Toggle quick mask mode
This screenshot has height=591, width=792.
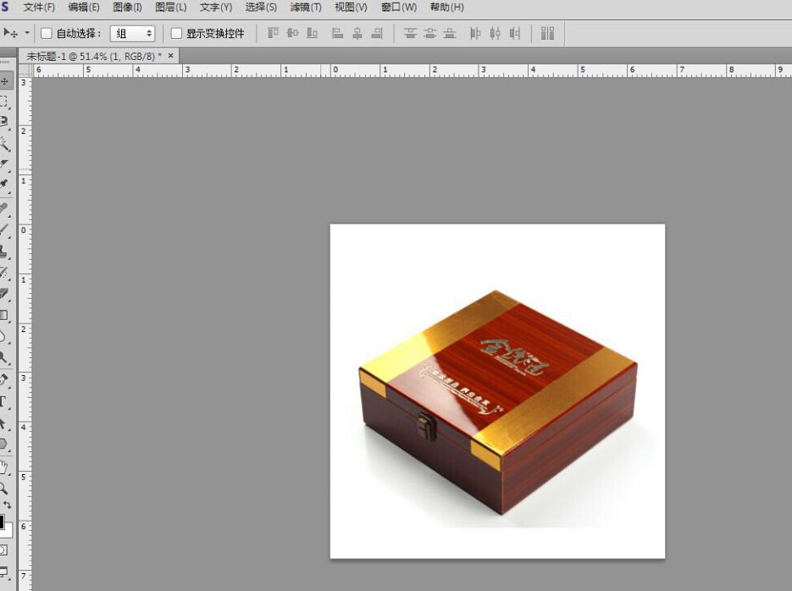click(4, 550)
